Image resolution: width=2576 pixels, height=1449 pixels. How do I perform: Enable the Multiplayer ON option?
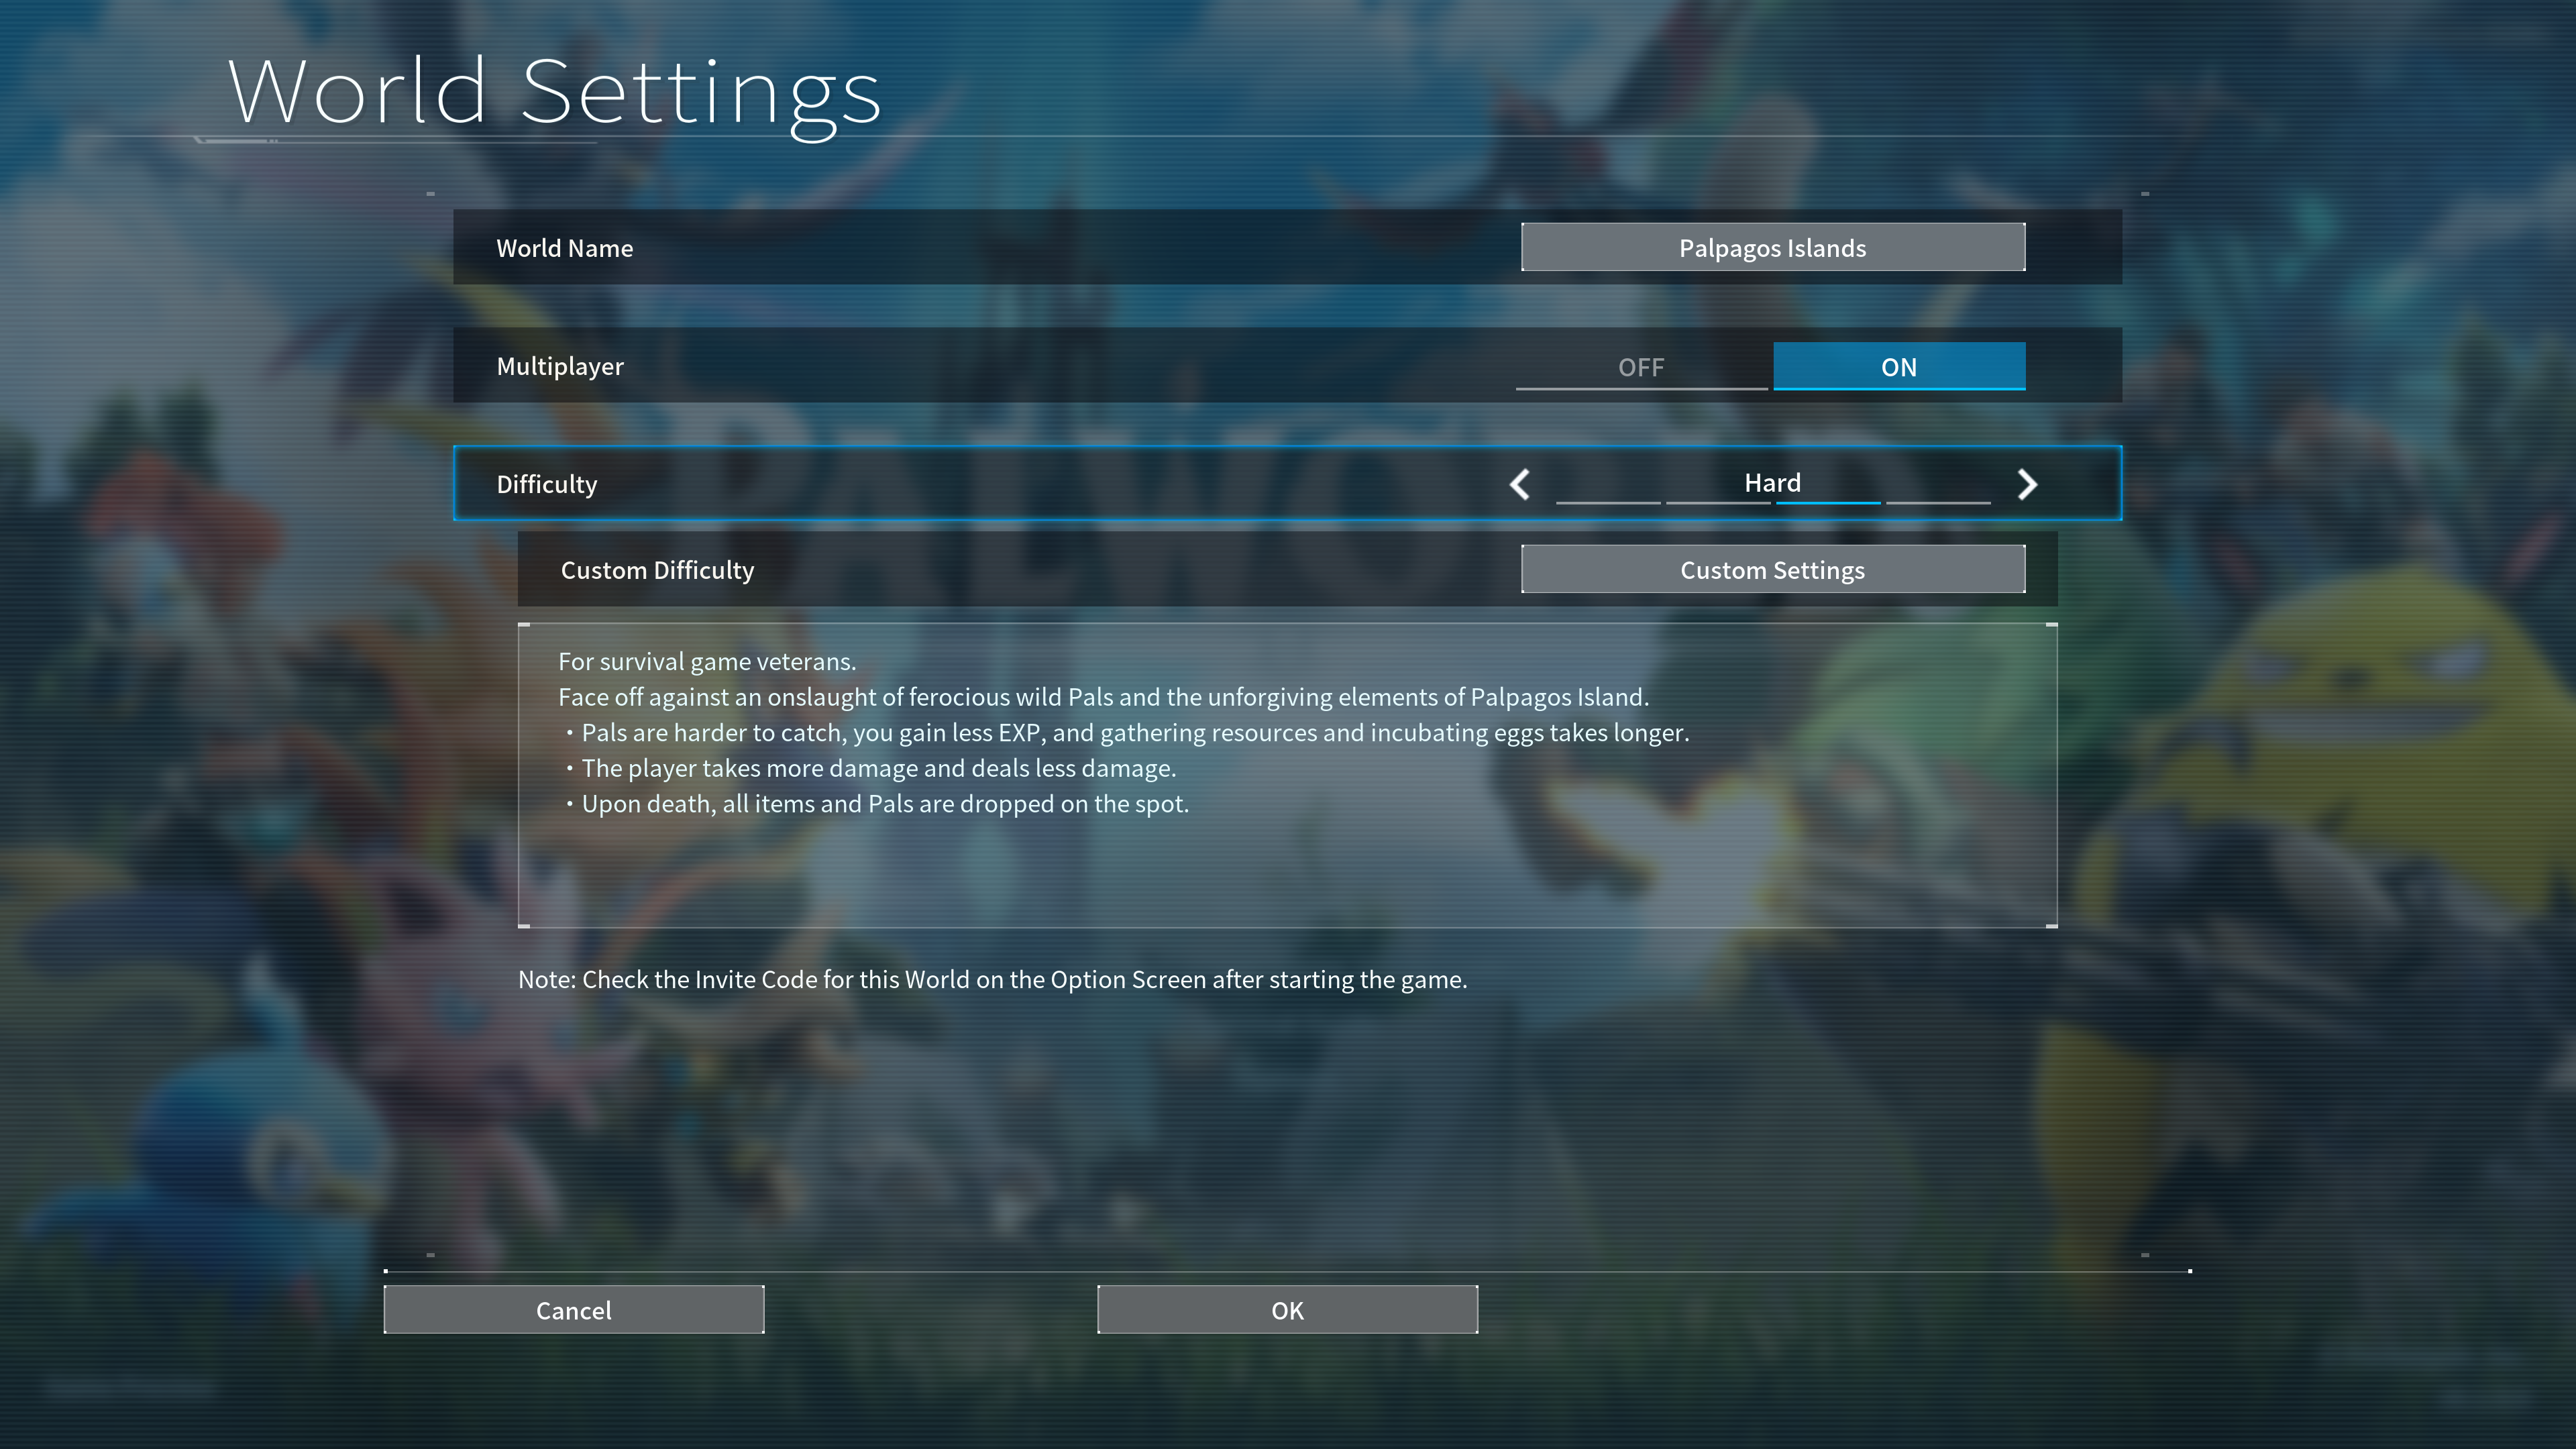[x=1898, y=366]
